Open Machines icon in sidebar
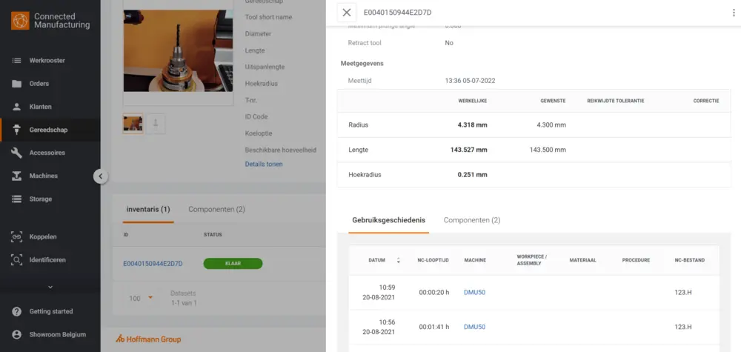Image resolution: width=741 pixels, height=352 pixels. click(16, 176)
